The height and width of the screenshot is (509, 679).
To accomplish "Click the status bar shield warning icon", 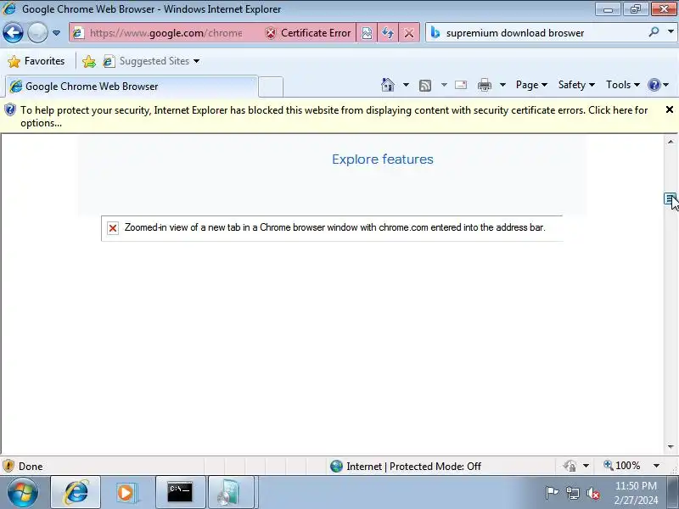I will coord(8,466).
